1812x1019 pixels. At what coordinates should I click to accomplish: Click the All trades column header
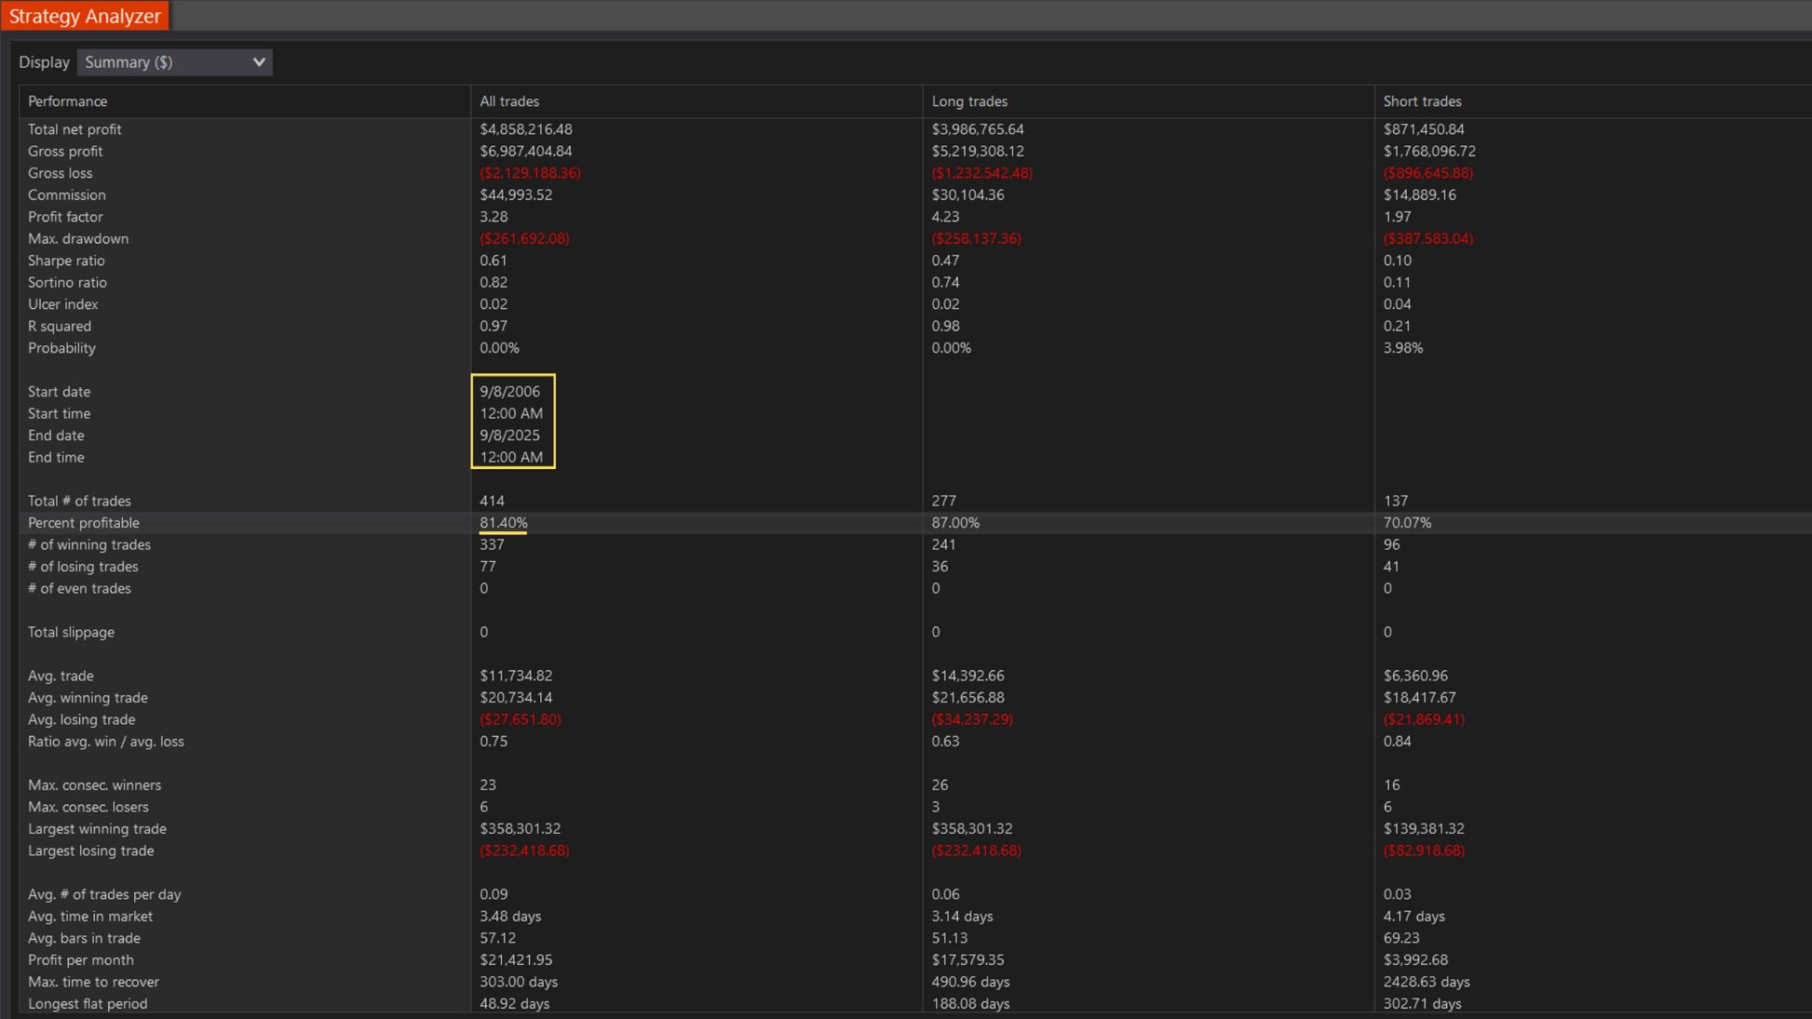[509, 101]
